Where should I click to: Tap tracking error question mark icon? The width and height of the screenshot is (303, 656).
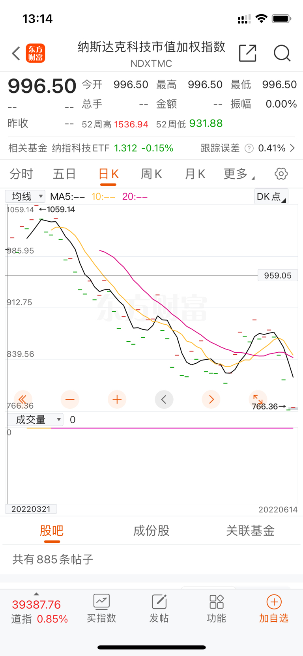pos(249,148)
